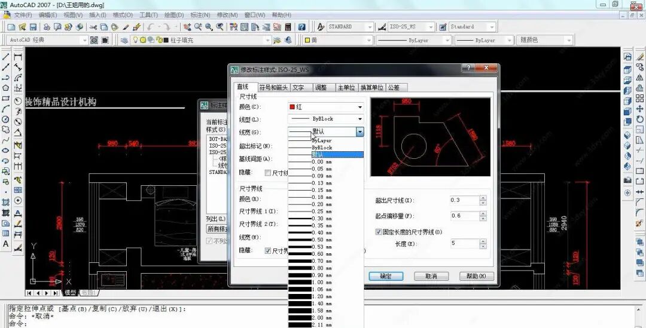Open the dim style ISO-25_WS dropdown
The image size is (646, 328).
tap(411, 27)
